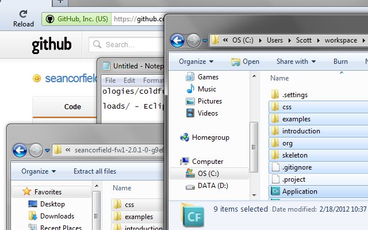Click scroll up arrow in zip window navigation
Viewport: 368px width, 230px height.
(97, 186)
